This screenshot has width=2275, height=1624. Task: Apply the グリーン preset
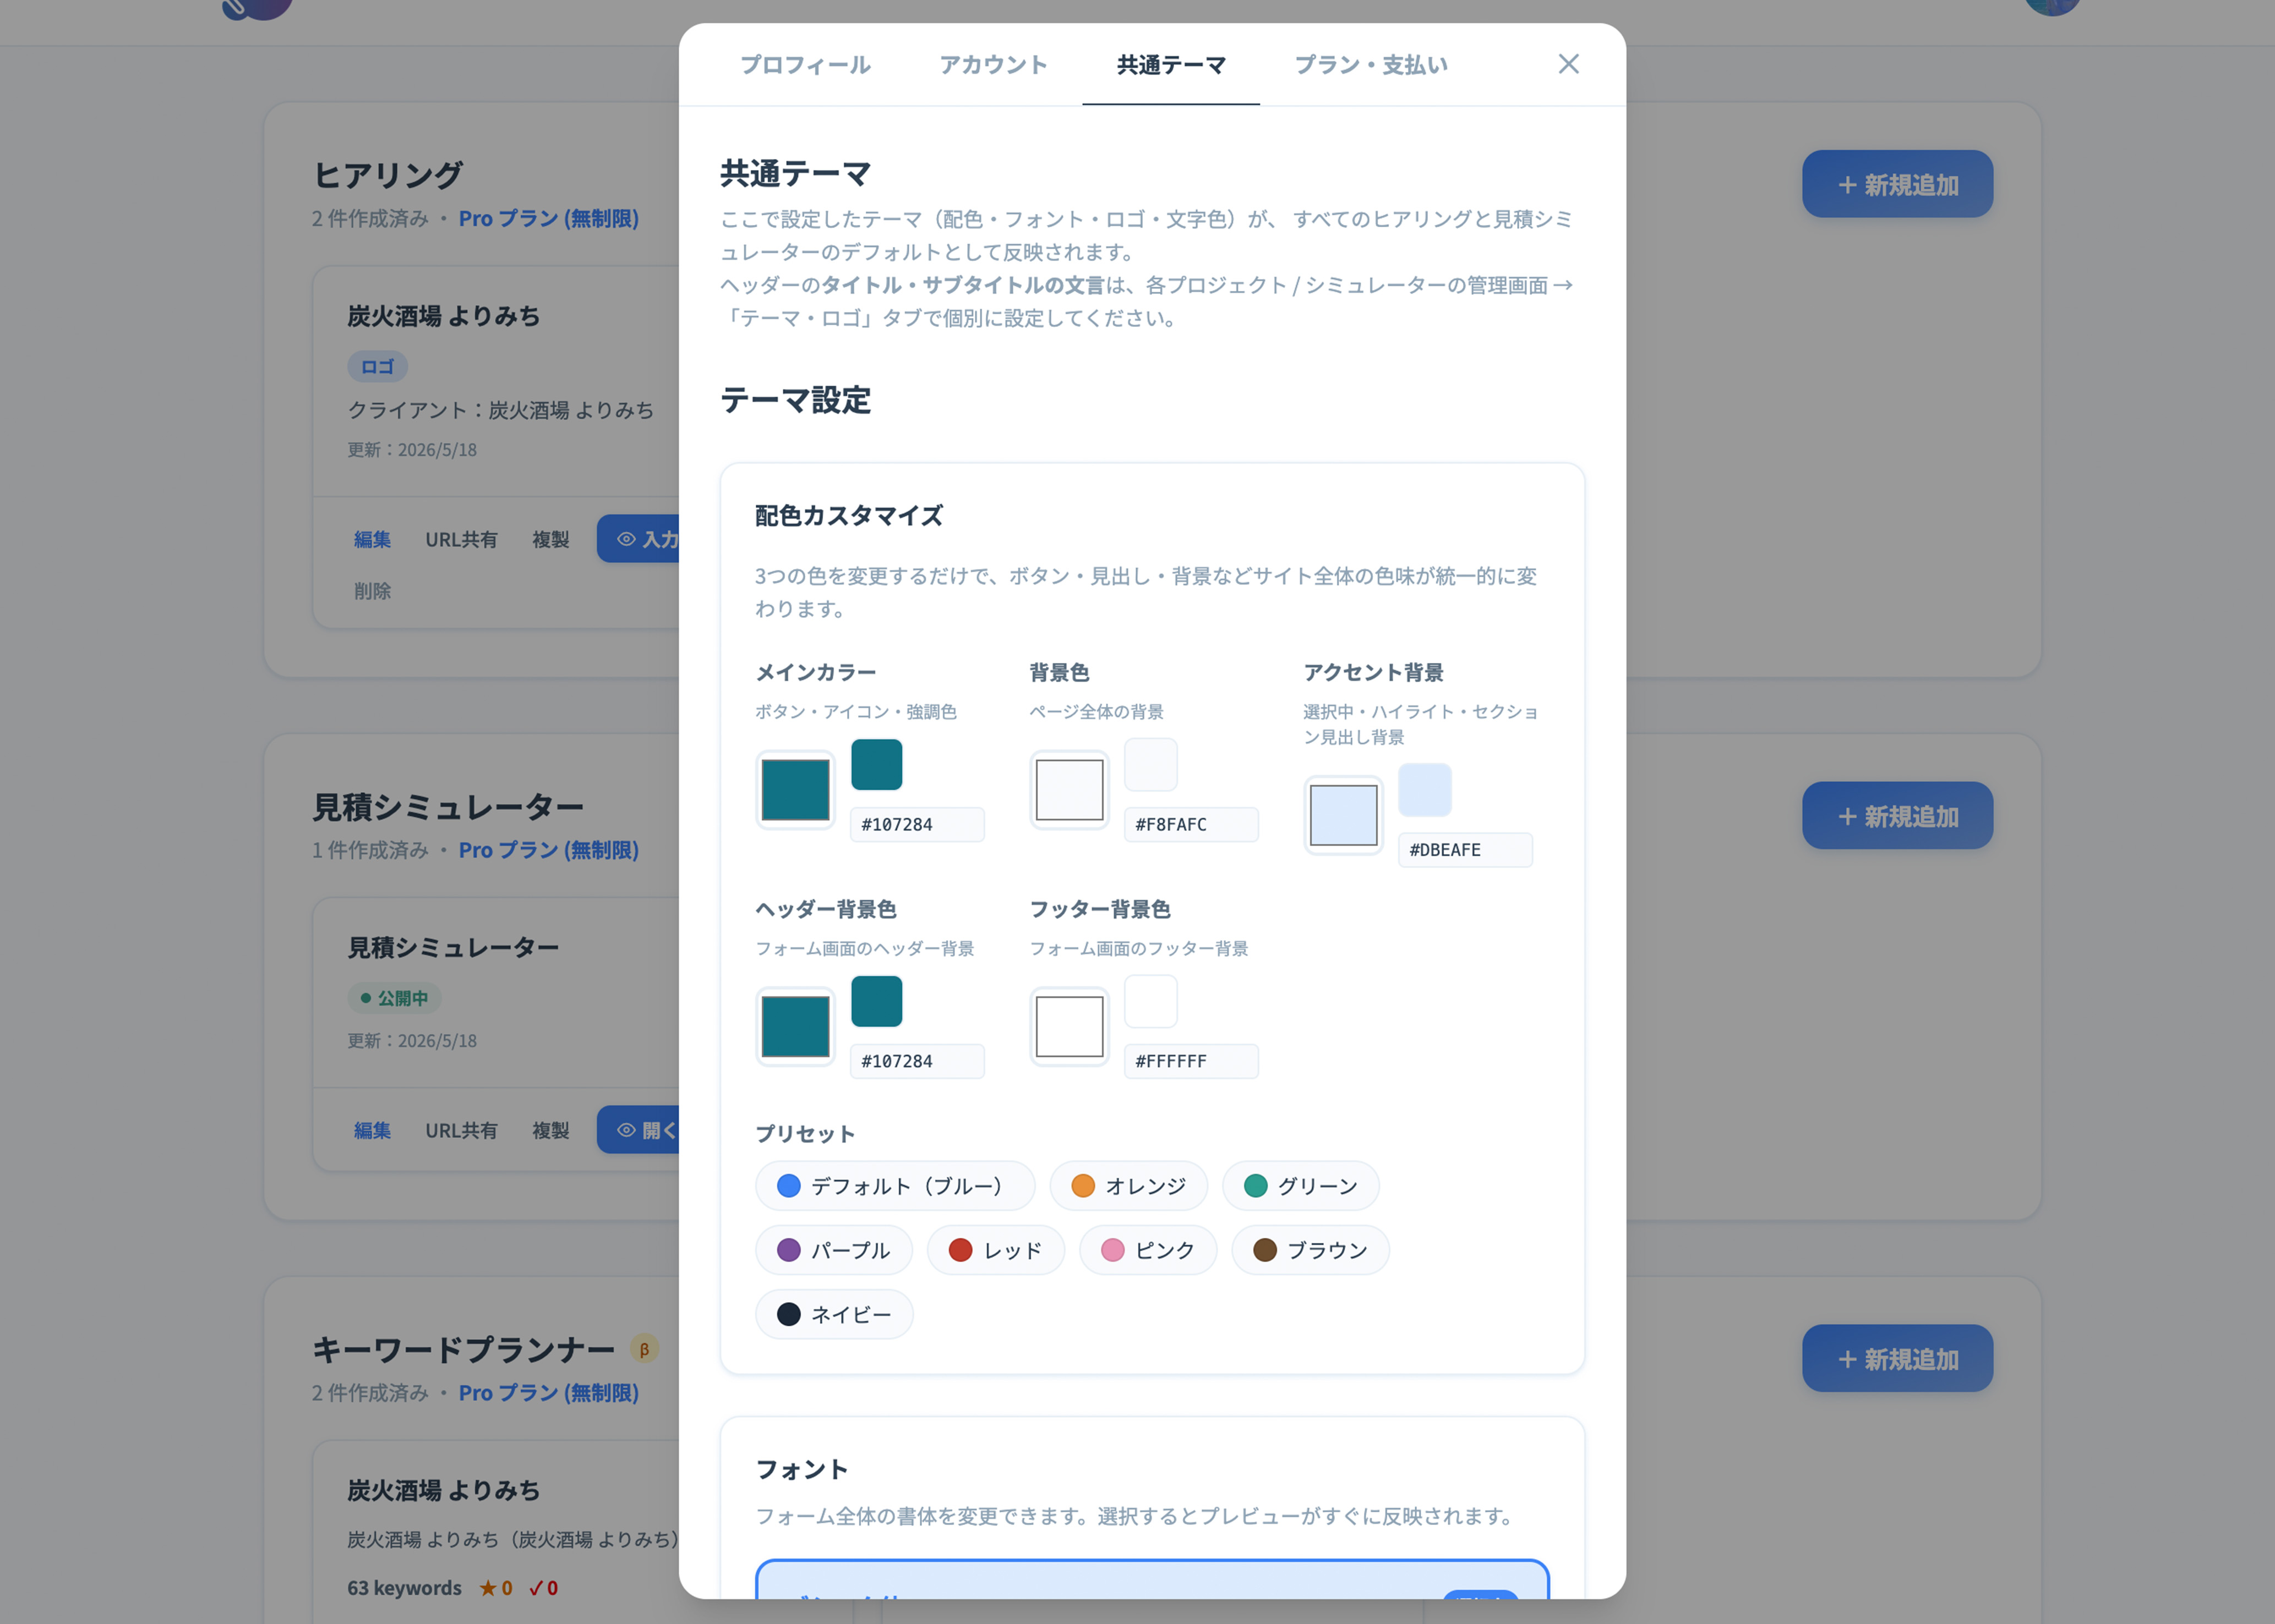[1300, 1186]
